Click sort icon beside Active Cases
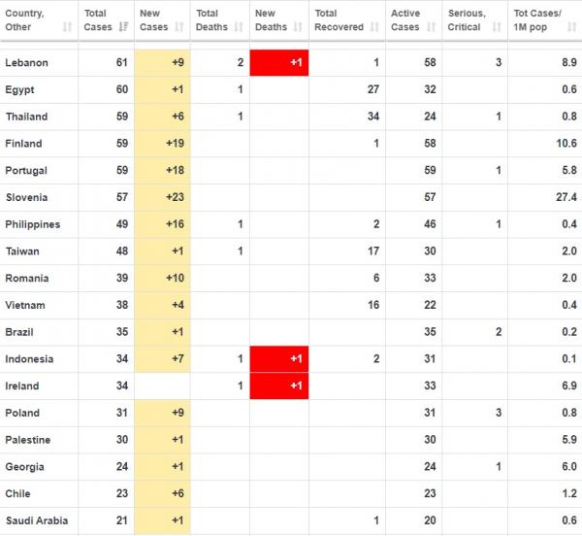582x536 pixels. click(435, 27)
